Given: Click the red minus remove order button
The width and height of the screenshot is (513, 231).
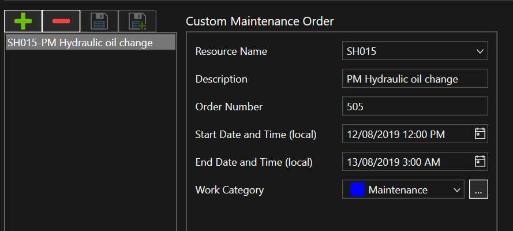Looking at the screenshot, I should point(61,21).
